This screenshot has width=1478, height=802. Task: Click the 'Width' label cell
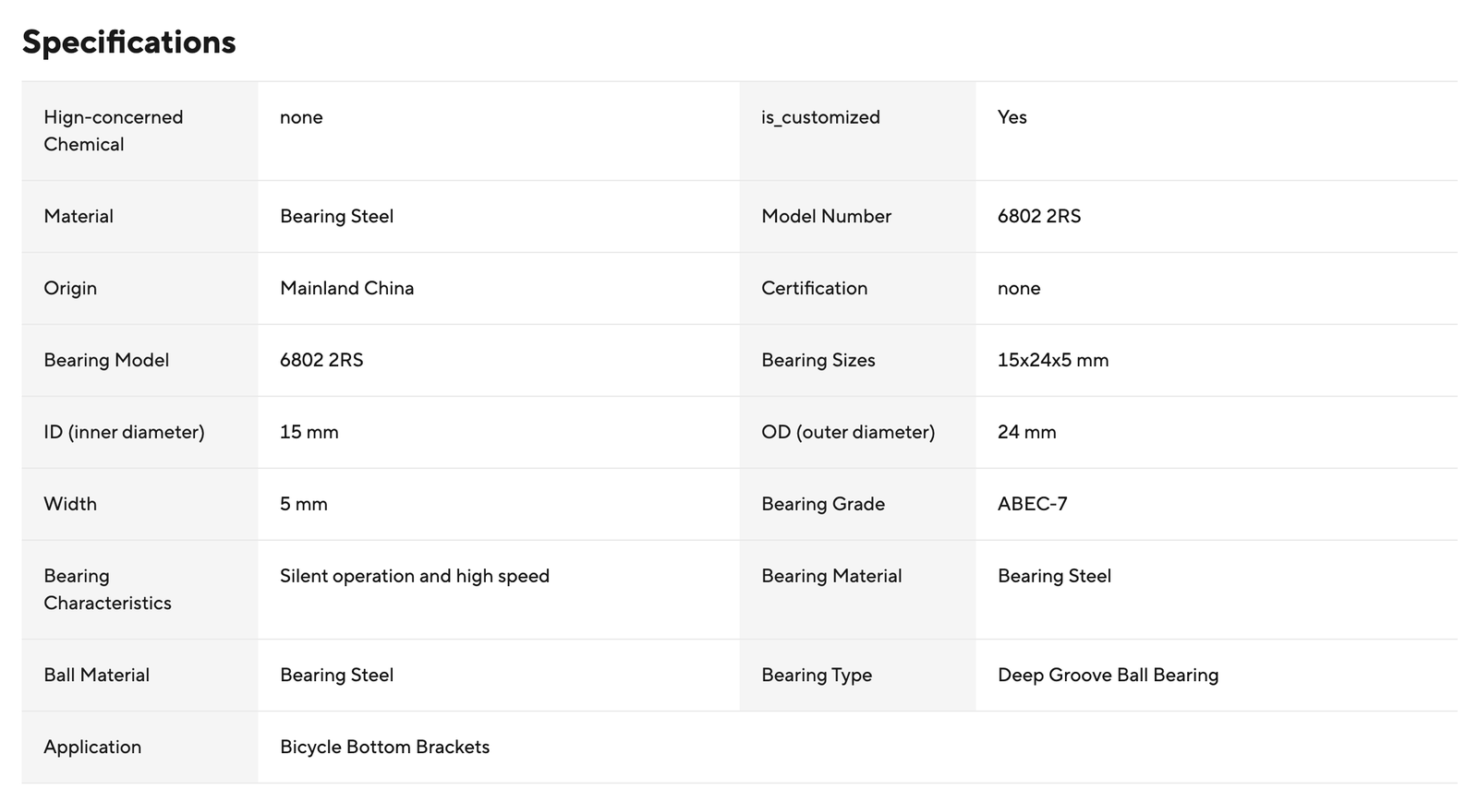coord(139,504)
